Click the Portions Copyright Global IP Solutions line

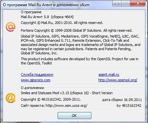tap(77, 30)
